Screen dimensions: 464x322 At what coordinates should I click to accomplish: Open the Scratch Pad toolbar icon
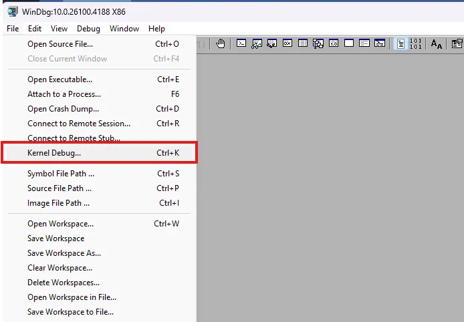click(x=349, y=43)
